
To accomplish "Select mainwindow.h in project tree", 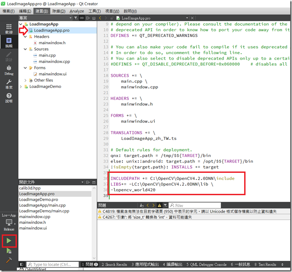I will 52,43.
